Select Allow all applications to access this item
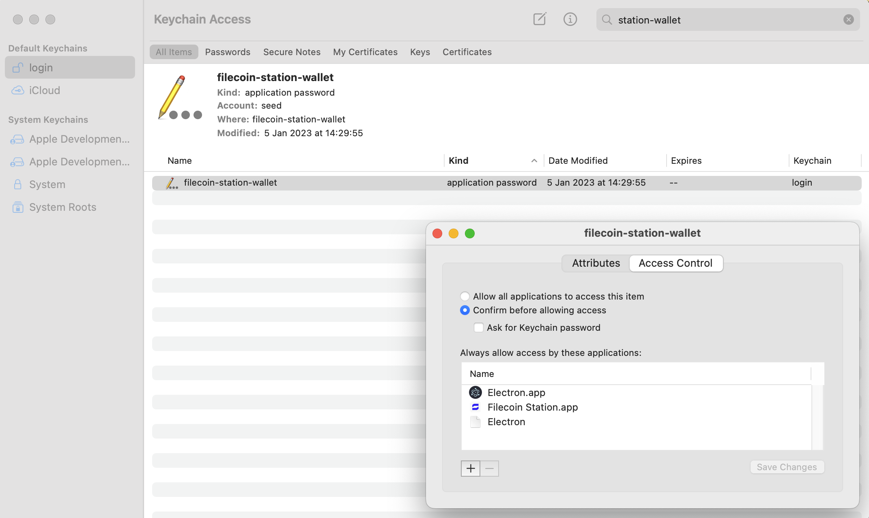Viewport: 869px width, 518px height. (x=465, y=296)
